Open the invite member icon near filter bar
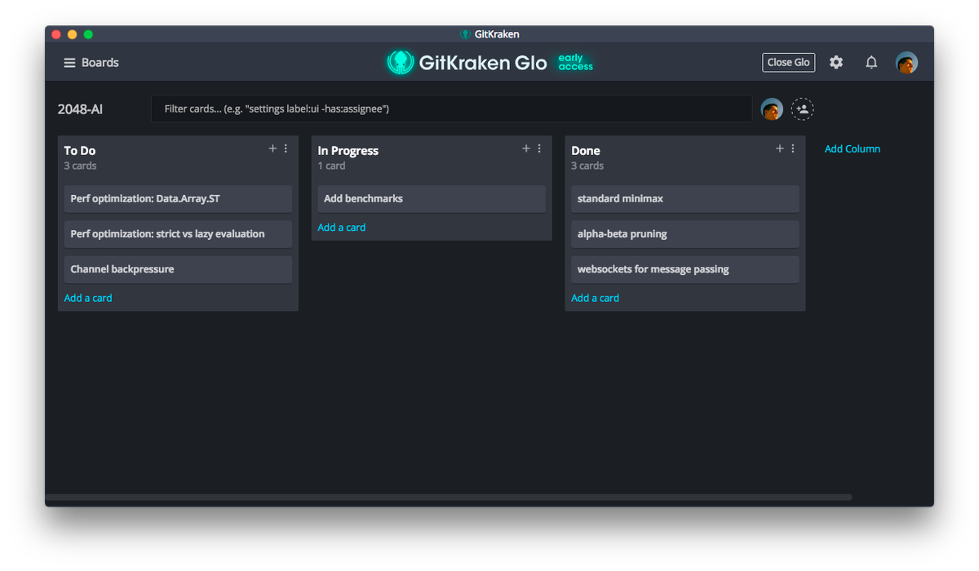The height and width of the screenshot is (571, 979). (x=802, y=108)
